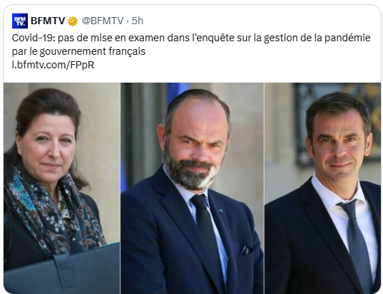Click the Covid-19 headline tweet text
The height and width of the screenshot is (294, 383).
pos(191,45)
